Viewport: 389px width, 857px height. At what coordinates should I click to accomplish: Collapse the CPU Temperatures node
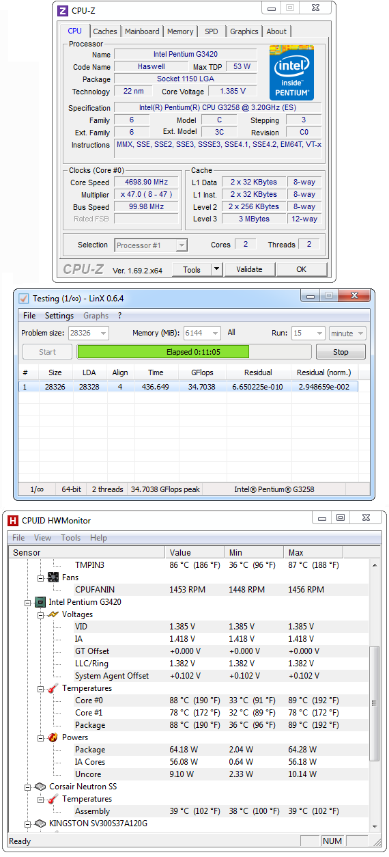[40, 688]
